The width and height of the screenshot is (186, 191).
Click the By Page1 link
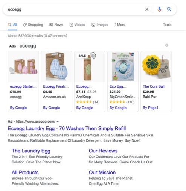(x=151, y=108)
